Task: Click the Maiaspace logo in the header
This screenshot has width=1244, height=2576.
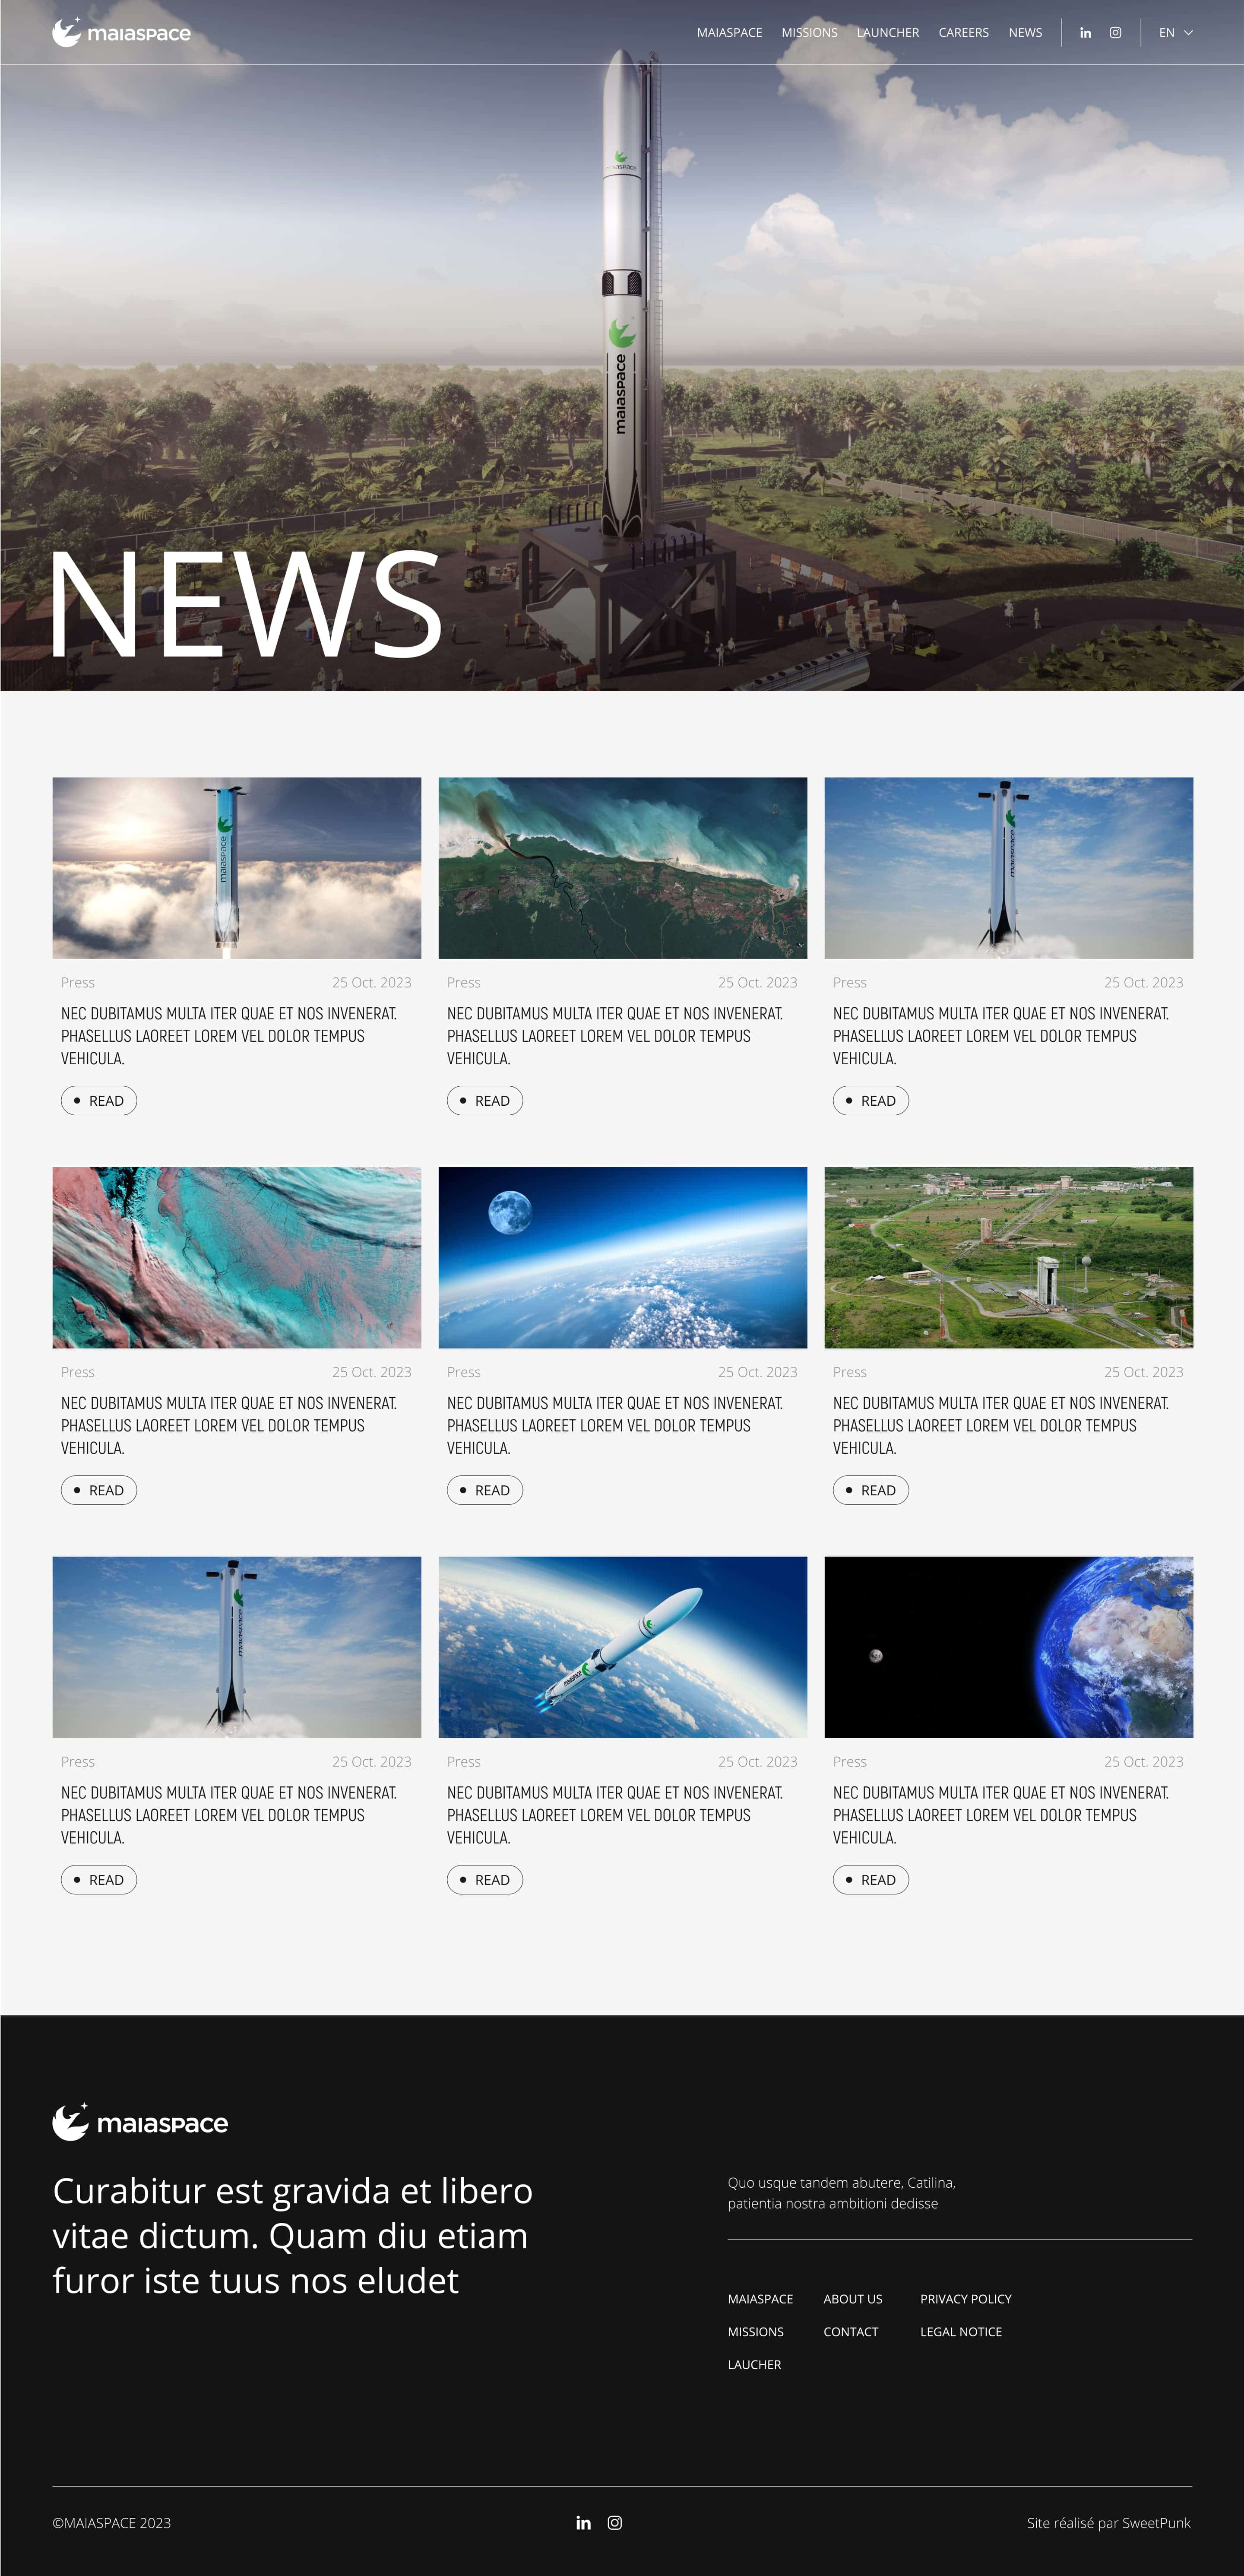Action: (121, 33)
